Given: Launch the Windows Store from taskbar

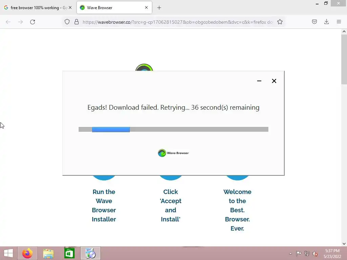Looking at the screenshot, I should pos(69,253).
